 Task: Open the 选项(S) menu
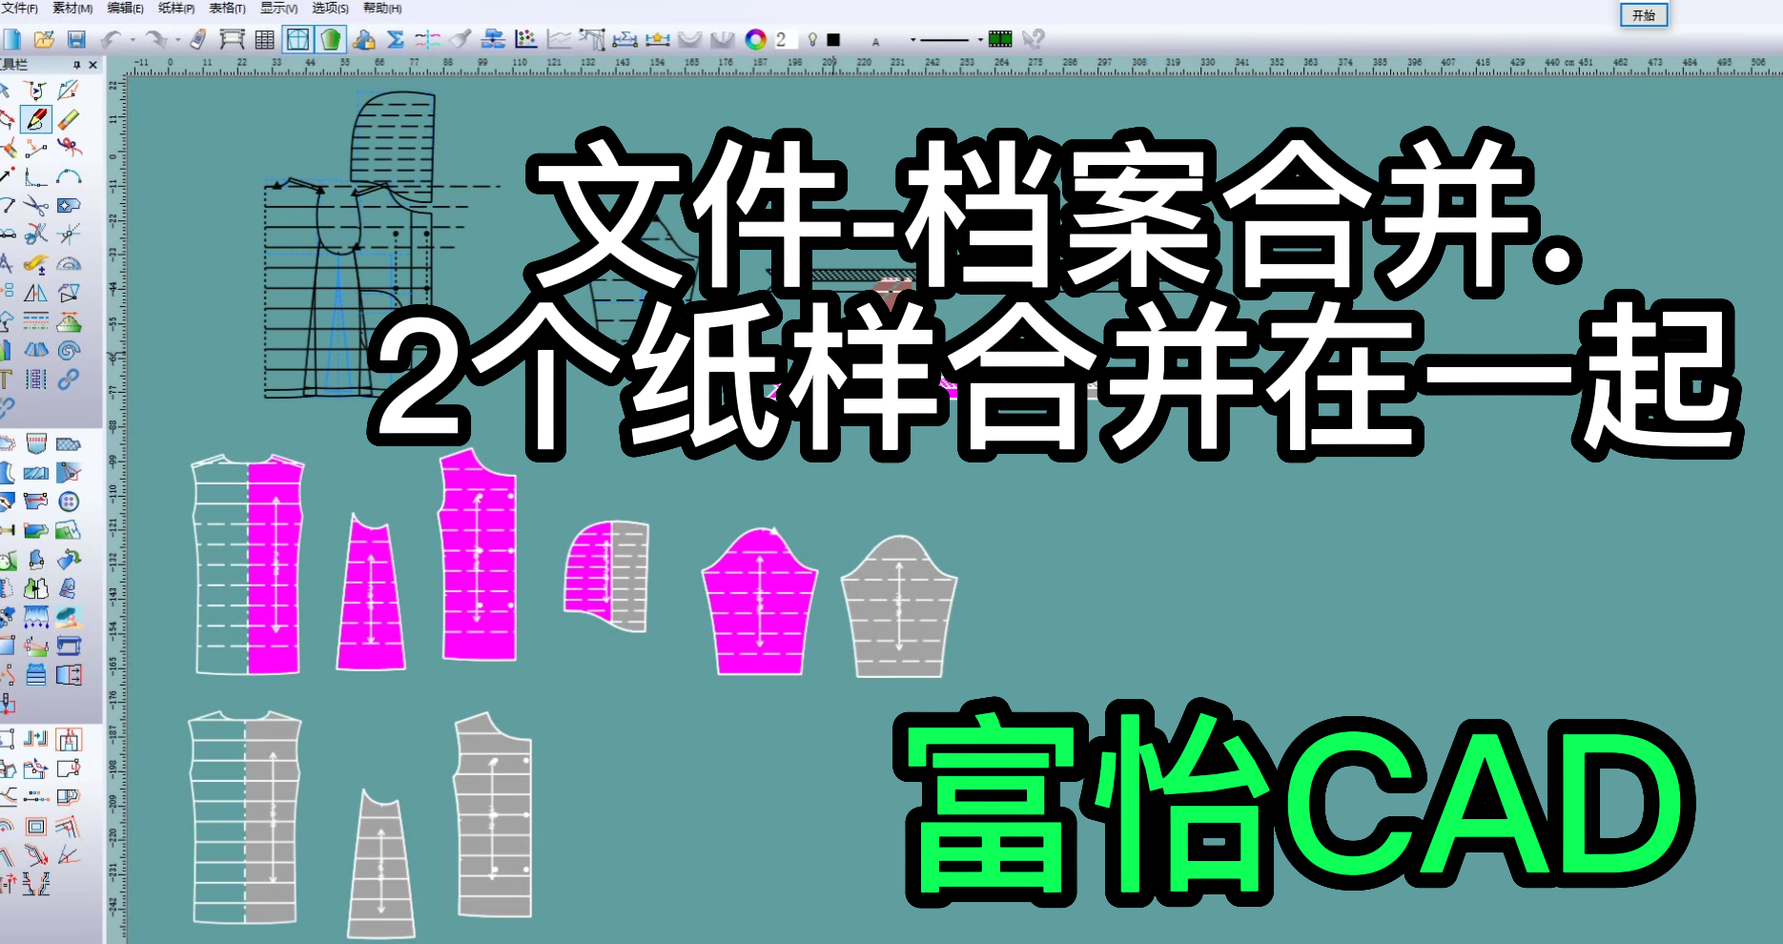coord(331,8)
